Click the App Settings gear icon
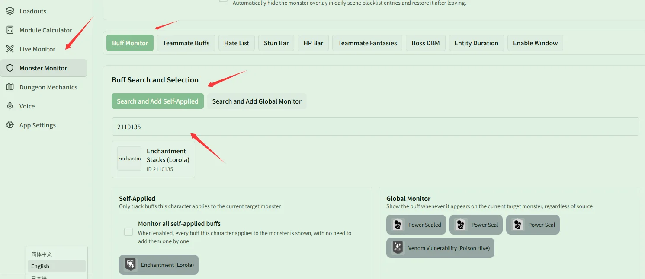 [10, 125]
